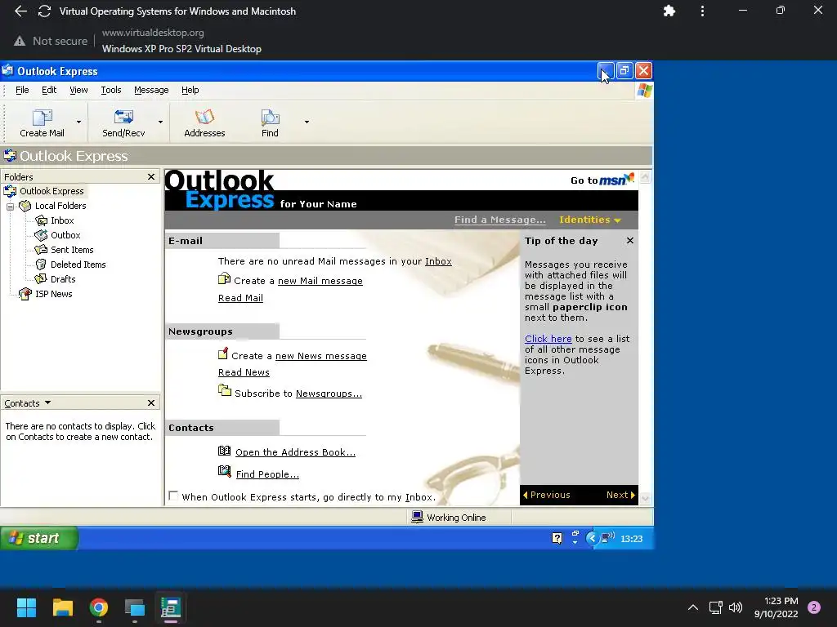Click the new News message note icon

(223, 354)
